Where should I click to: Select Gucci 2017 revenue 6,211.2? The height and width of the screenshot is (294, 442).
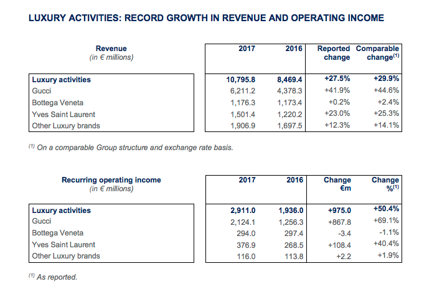point(243,91)
